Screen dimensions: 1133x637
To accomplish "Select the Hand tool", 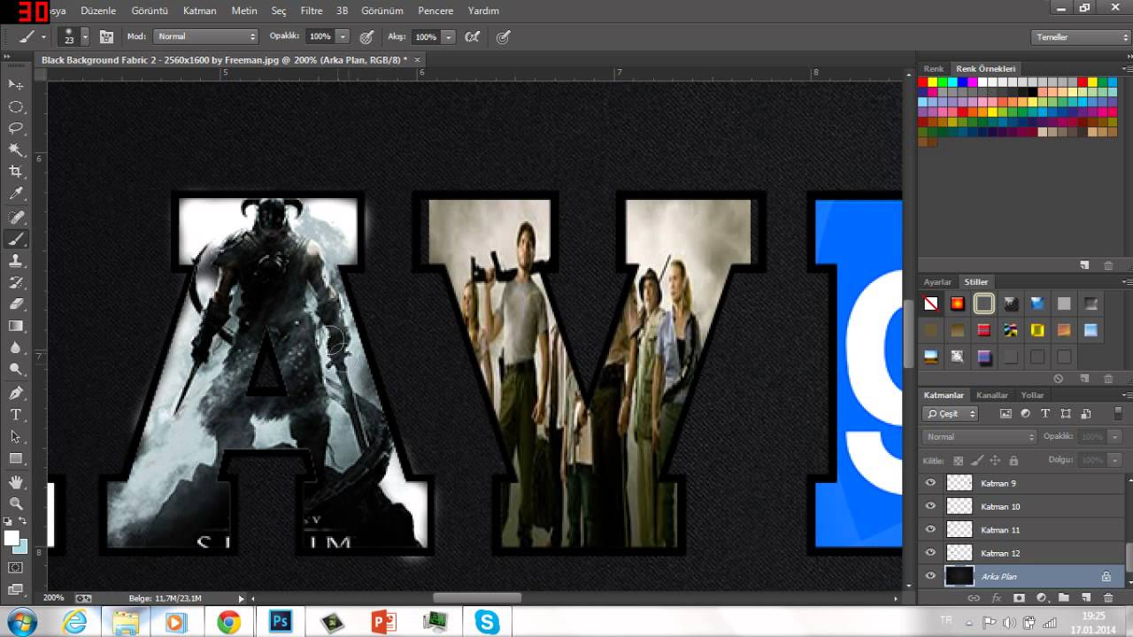I will [16, 482].
